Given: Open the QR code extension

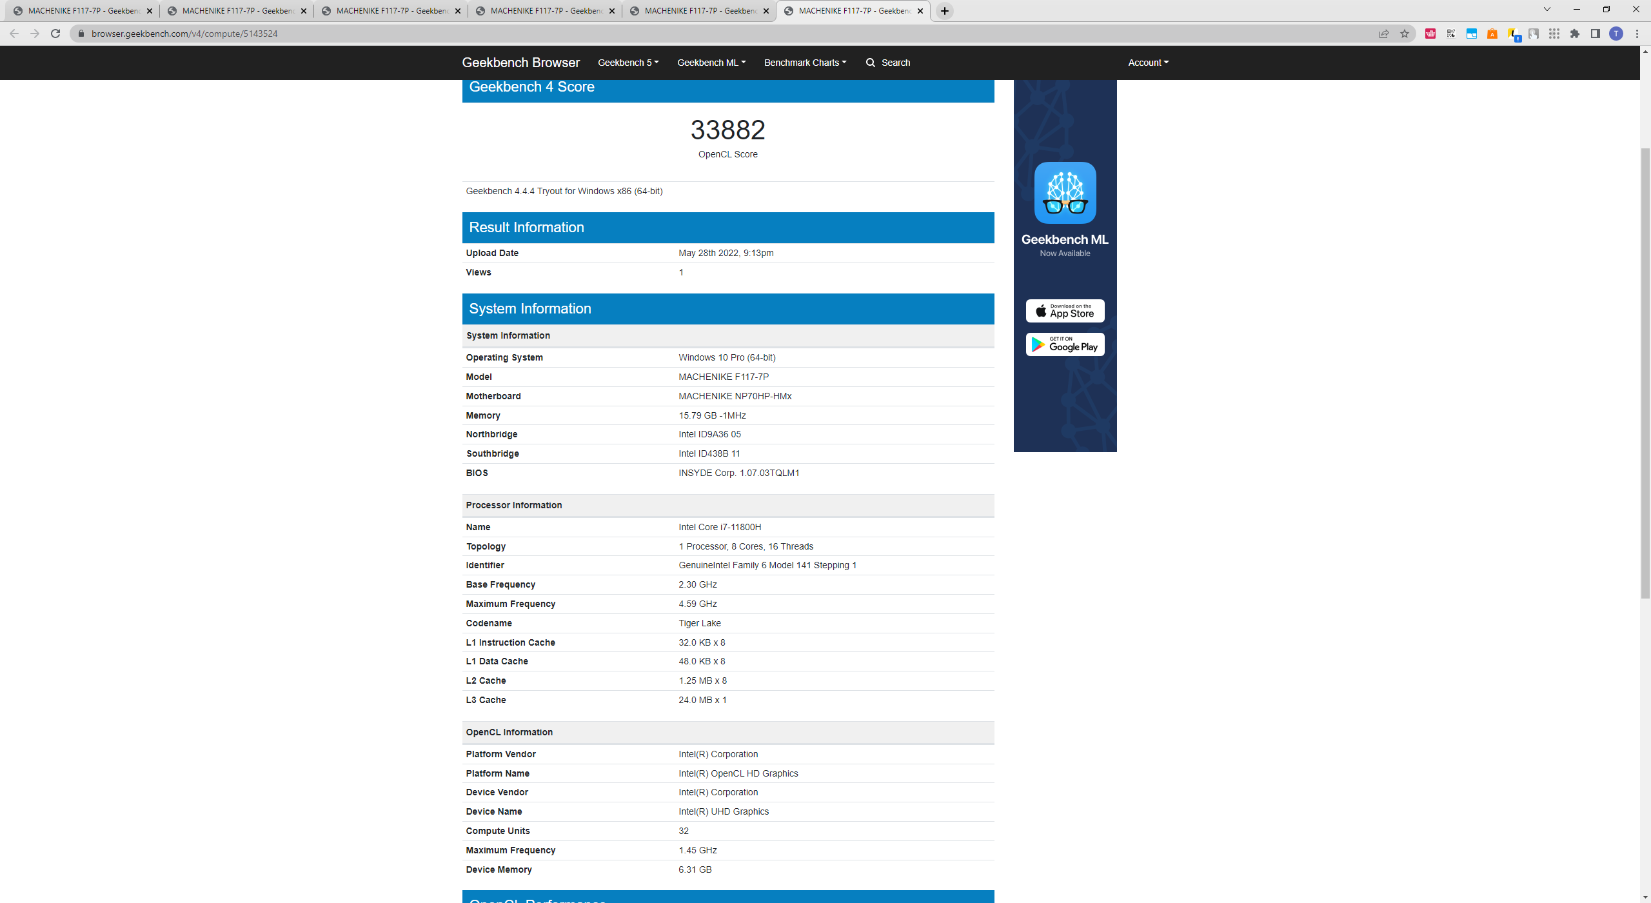Looking at the screenshot, I should (1451, 34).
